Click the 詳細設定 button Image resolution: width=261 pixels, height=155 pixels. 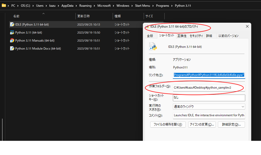232,125
